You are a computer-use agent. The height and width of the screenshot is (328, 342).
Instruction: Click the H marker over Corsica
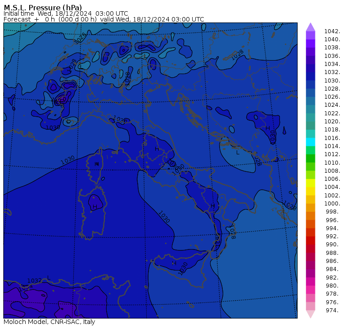tap(97, 164)
